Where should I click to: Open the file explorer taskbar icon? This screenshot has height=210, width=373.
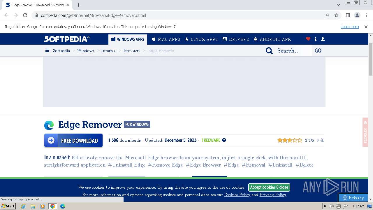(33, 206)
